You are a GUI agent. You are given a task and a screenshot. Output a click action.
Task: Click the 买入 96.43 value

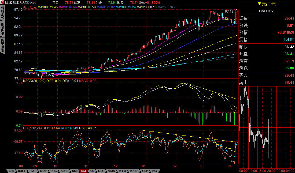[x=289, y=75]
